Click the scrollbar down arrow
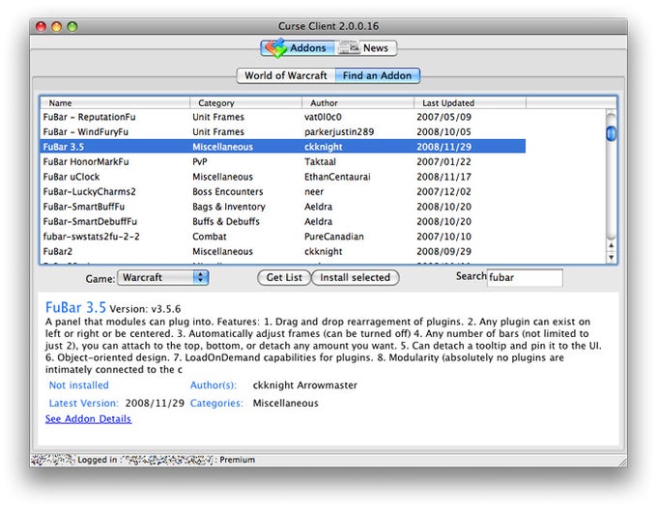Viewport: 657px width, 508px height. (x=612, y=257)
